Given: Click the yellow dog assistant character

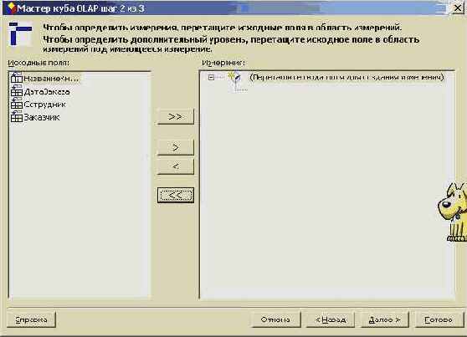Looking at the screenshot, I should 454,212.
